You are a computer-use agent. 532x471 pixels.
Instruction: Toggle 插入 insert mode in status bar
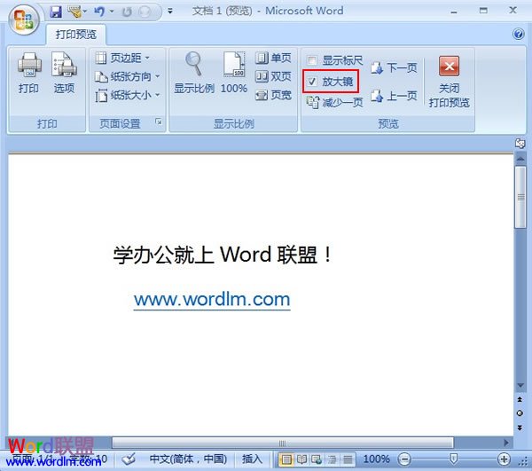(252, 459)
